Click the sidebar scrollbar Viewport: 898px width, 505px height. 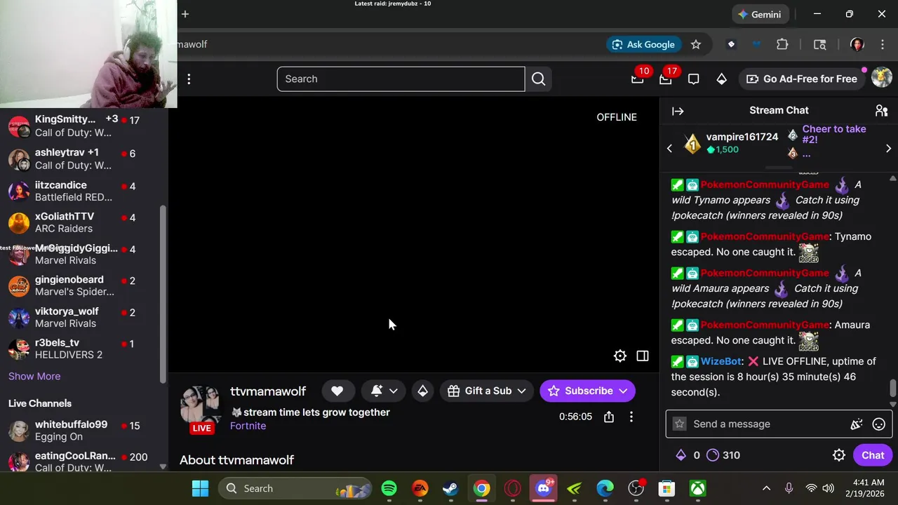(163, 295)
